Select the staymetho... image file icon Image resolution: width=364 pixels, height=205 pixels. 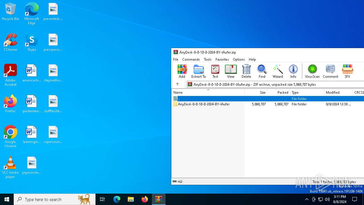53,73
